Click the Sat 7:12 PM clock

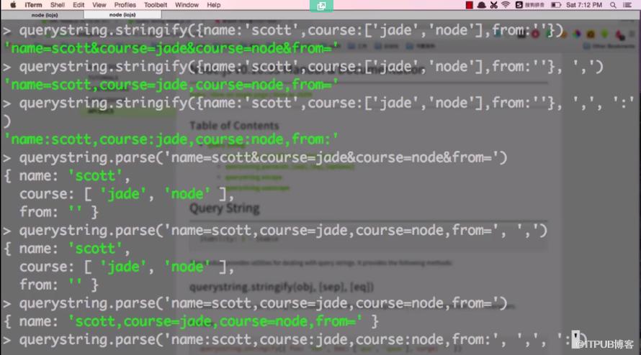pos(584,5)
